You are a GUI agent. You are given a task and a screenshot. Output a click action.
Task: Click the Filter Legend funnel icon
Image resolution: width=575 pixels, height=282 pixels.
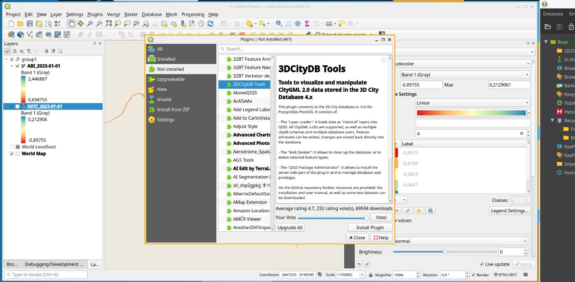[29, 51]
